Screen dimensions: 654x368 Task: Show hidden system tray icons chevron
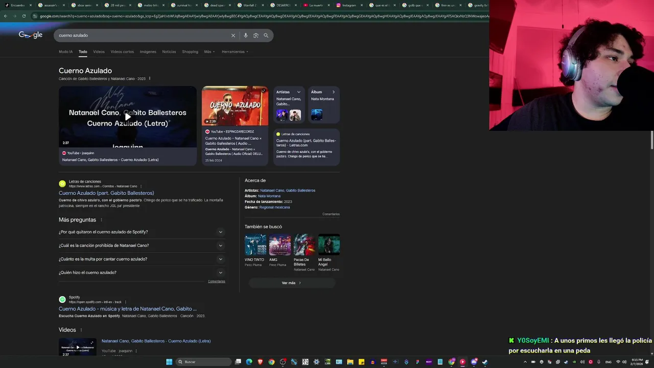[x=525, y=362]
